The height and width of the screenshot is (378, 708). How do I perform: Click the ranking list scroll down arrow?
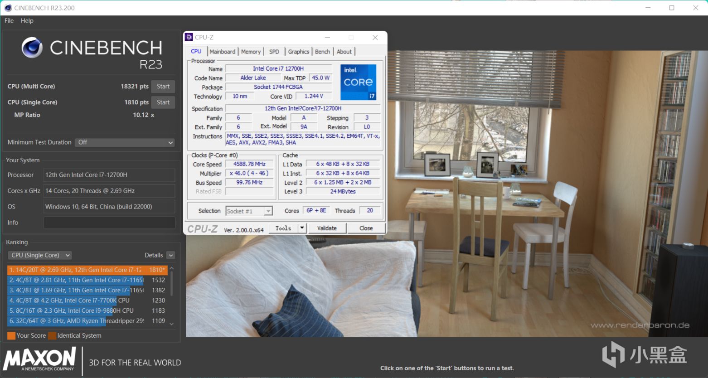point(171,324)
